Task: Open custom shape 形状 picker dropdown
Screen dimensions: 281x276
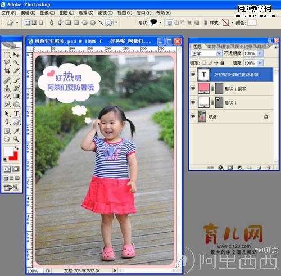Action: (x=160, y=22)
